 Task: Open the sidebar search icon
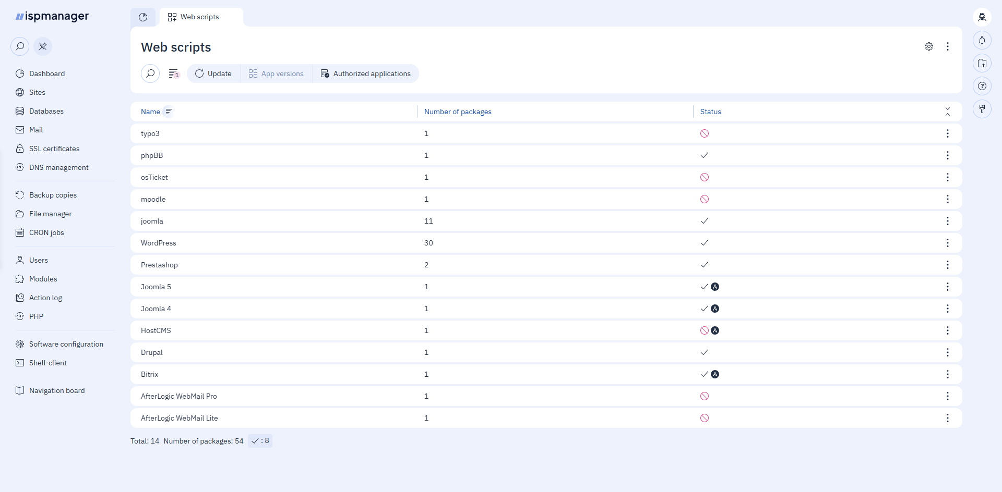tap(20, 46)
